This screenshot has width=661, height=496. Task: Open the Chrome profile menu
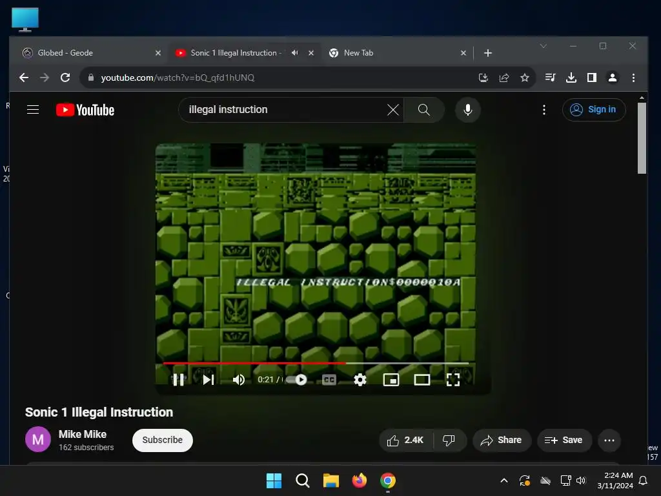pos(613,77)
